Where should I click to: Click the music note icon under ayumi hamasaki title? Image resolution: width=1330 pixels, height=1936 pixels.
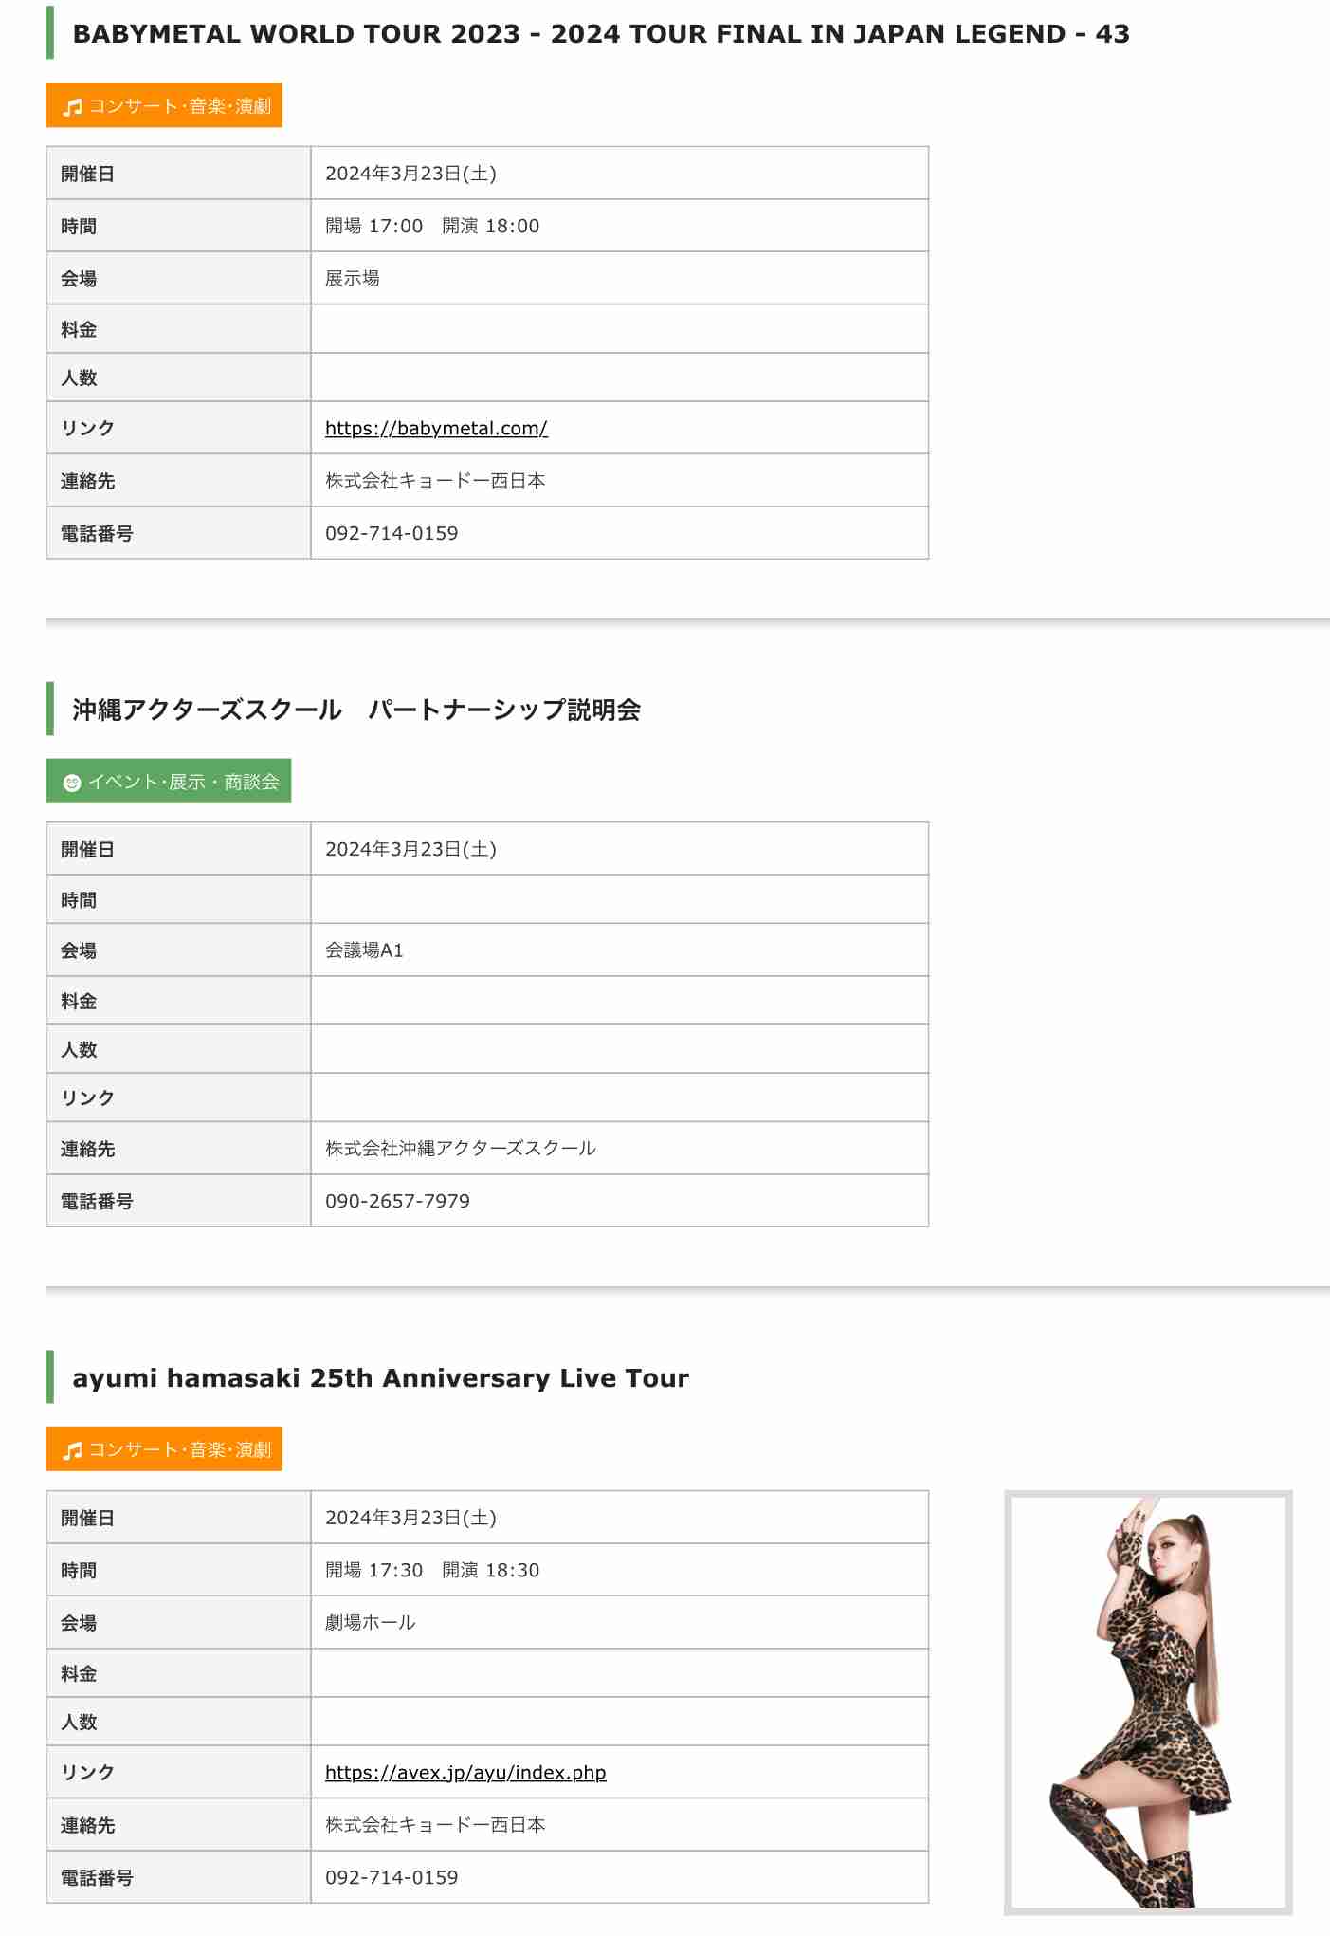(72, 1450)
